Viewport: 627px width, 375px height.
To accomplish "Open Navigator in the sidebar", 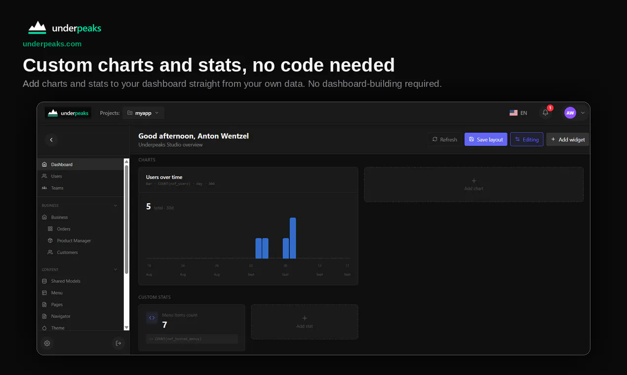I will point(80,316).
